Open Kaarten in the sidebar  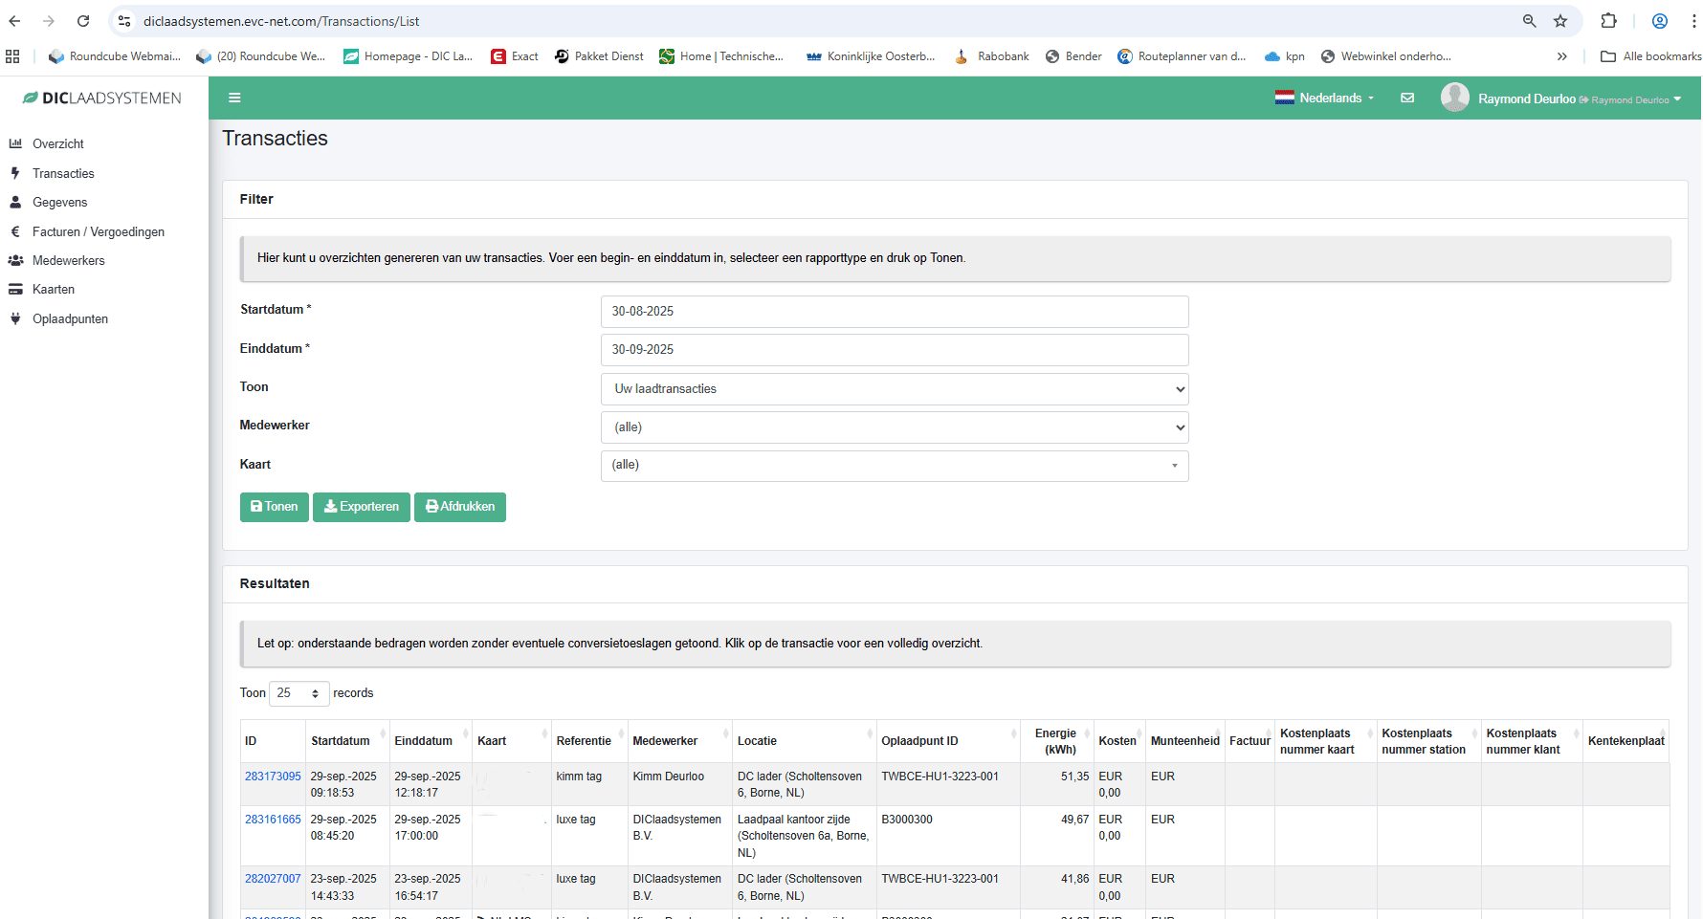click(x=54, y=289)
